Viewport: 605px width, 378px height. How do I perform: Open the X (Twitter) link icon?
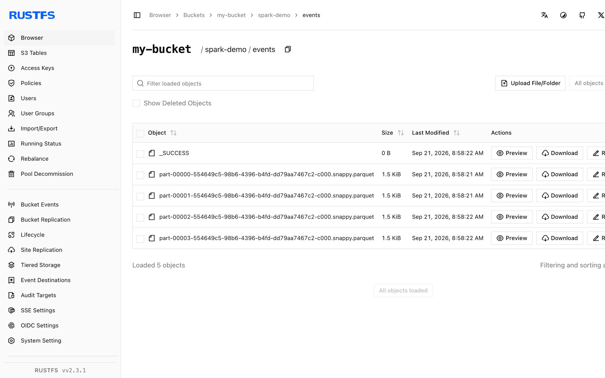(x=601, y=15)
